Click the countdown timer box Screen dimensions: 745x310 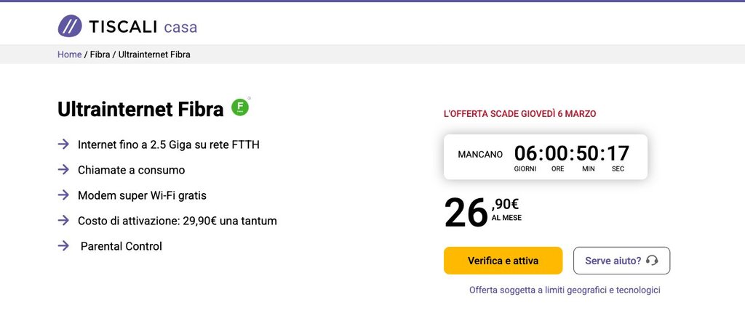tap(545, 157)
